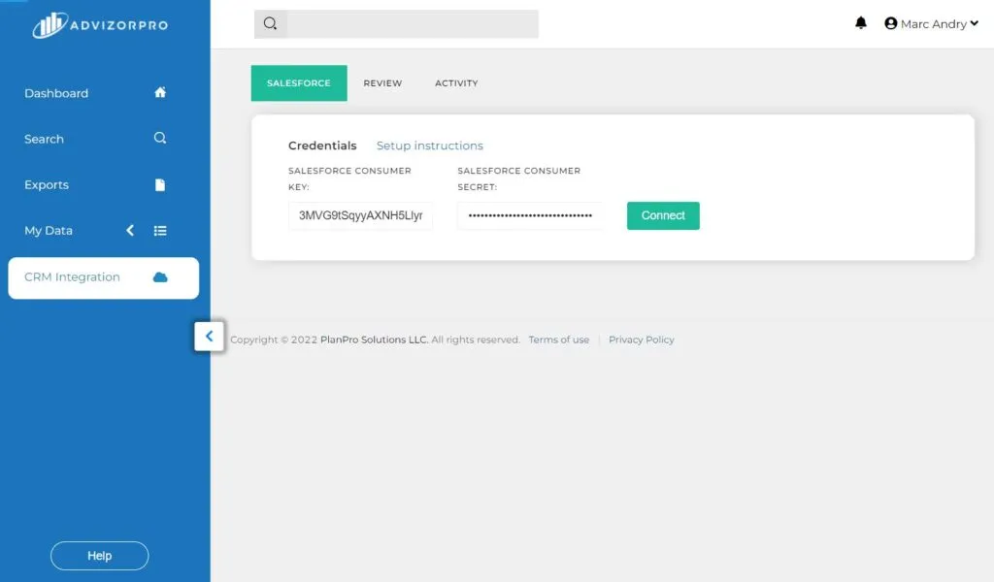Collapse the sidebar with the left arrow

pos(209,336)
